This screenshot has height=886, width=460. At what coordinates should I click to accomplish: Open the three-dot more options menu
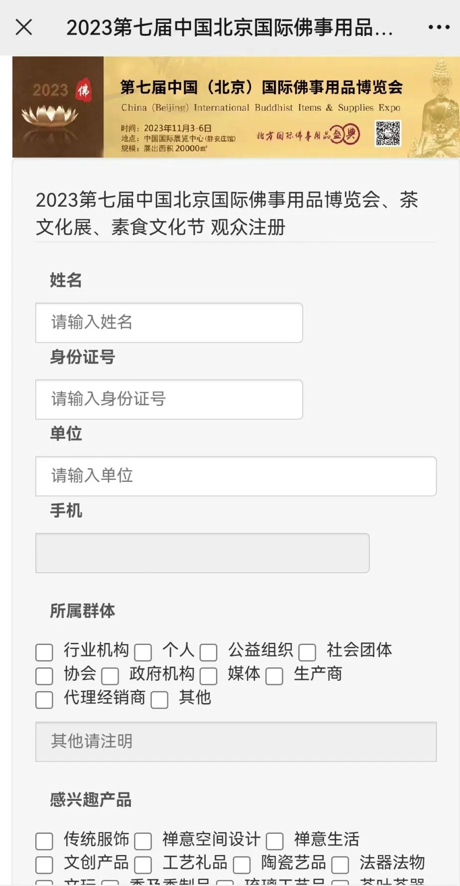[439, 27]
